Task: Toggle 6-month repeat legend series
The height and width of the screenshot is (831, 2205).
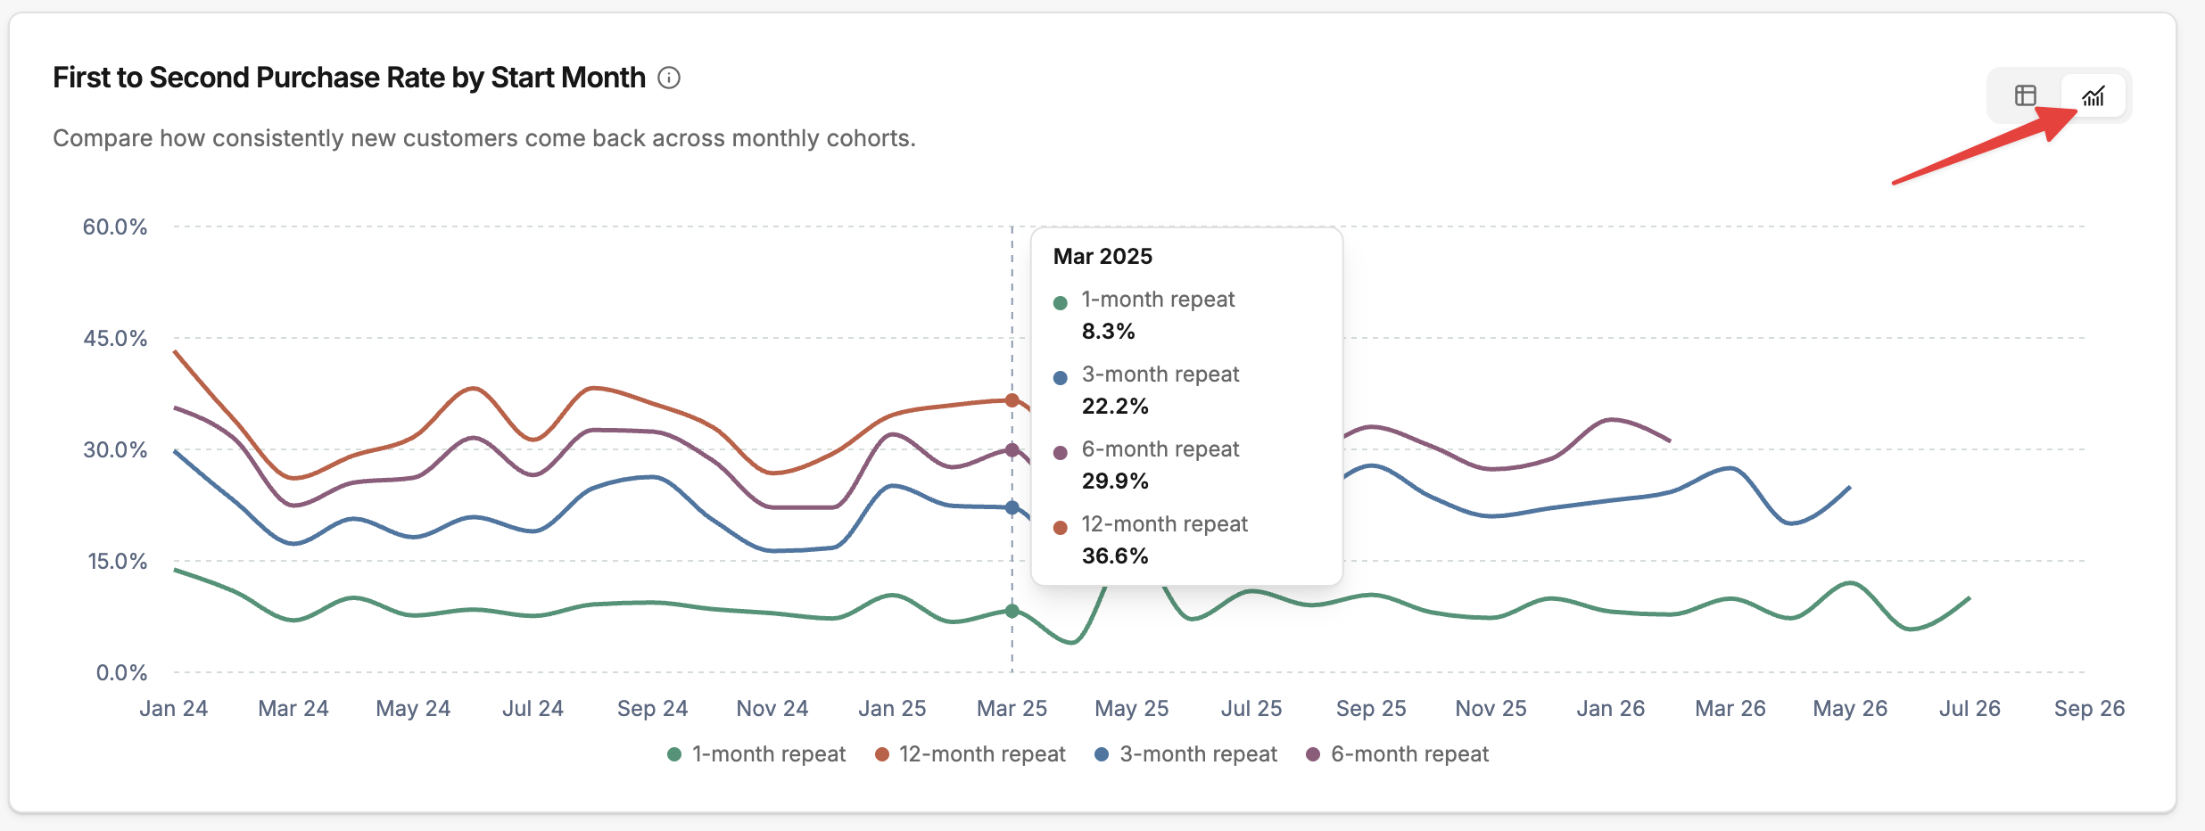Action: pyautogui.click(x=1398, y=754)
